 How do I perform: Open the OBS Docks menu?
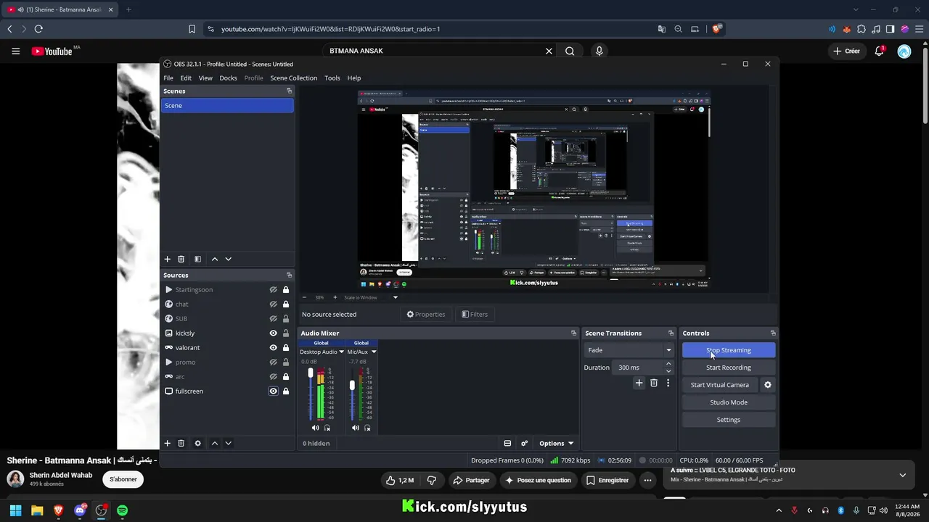[x=229, y=78]
